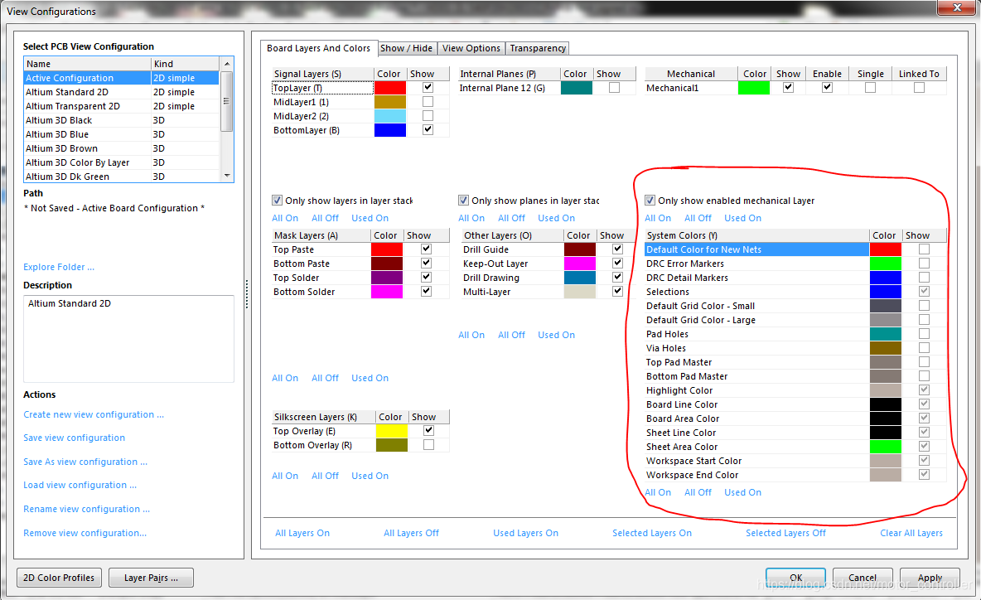Select Altium 3D Blue configuration

121,134
